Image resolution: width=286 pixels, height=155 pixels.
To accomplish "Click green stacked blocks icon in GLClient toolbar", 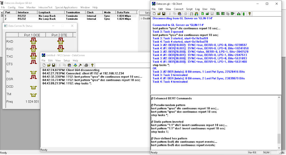I will pos(244,14).
